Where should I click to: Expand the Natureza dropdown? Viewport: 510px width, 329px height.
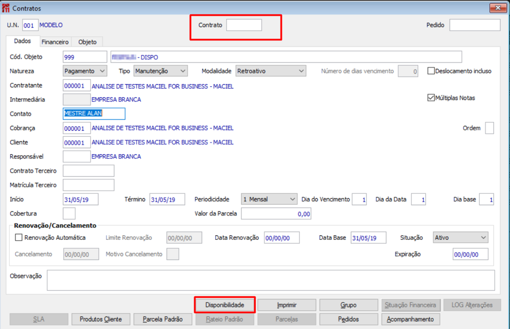coord(85,71)
